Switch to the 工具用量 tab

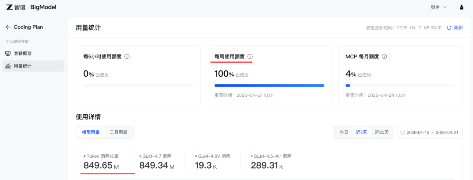tap(119, 132)
